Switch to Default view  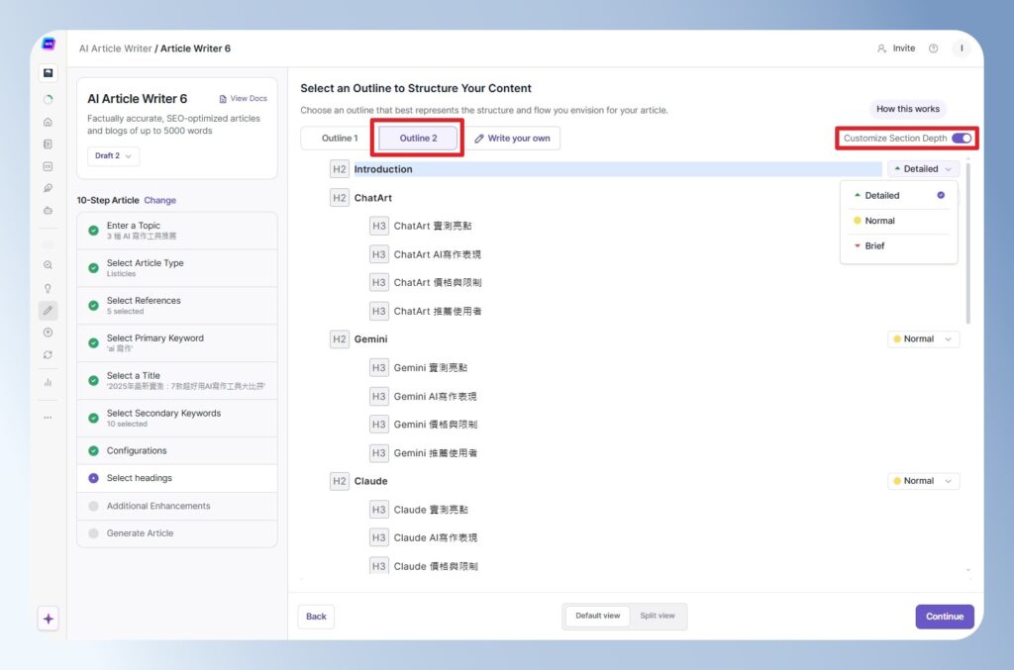pos(597,616)
